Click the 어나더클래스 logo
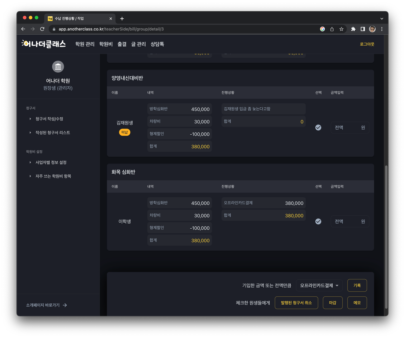This screenshot has height=338, width=405. pos(44,44)
